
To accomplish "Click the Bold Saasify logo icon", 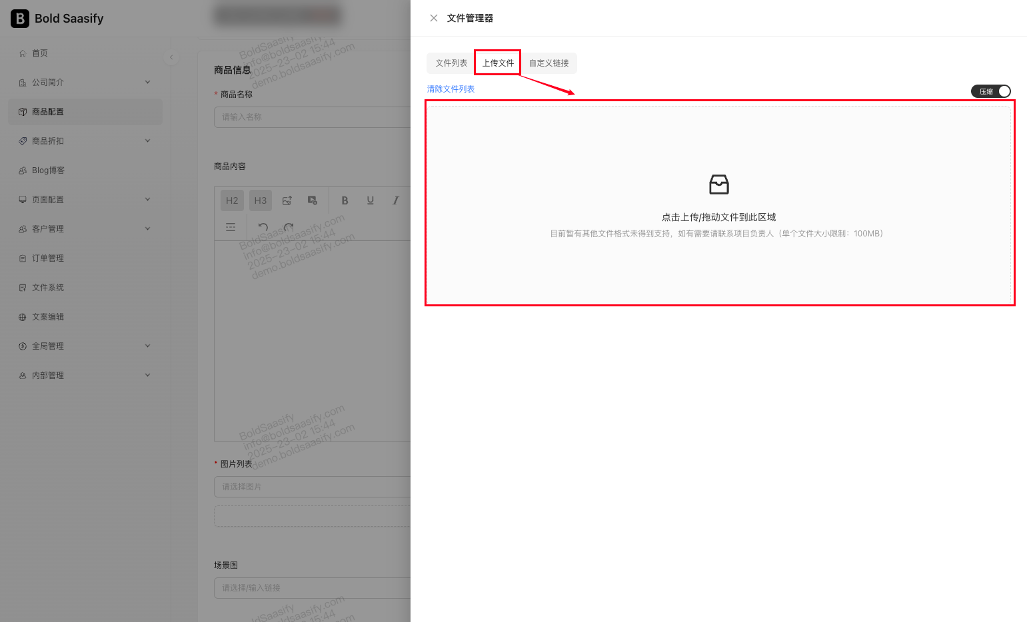I will pos(20,19).
